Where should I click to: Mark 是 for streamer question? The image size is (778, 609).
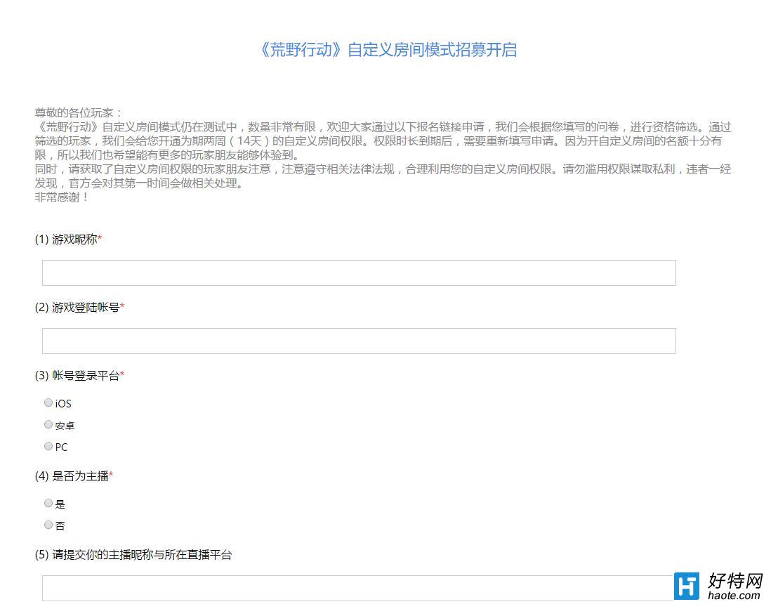48,503
